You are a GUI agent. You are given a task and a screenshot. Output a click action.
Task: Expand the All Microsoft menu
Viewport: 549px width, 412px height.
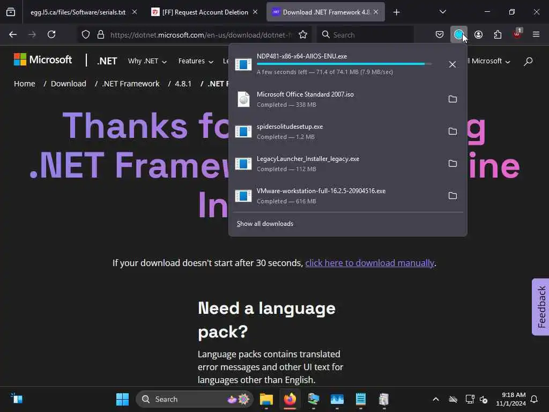coord(489,61)
